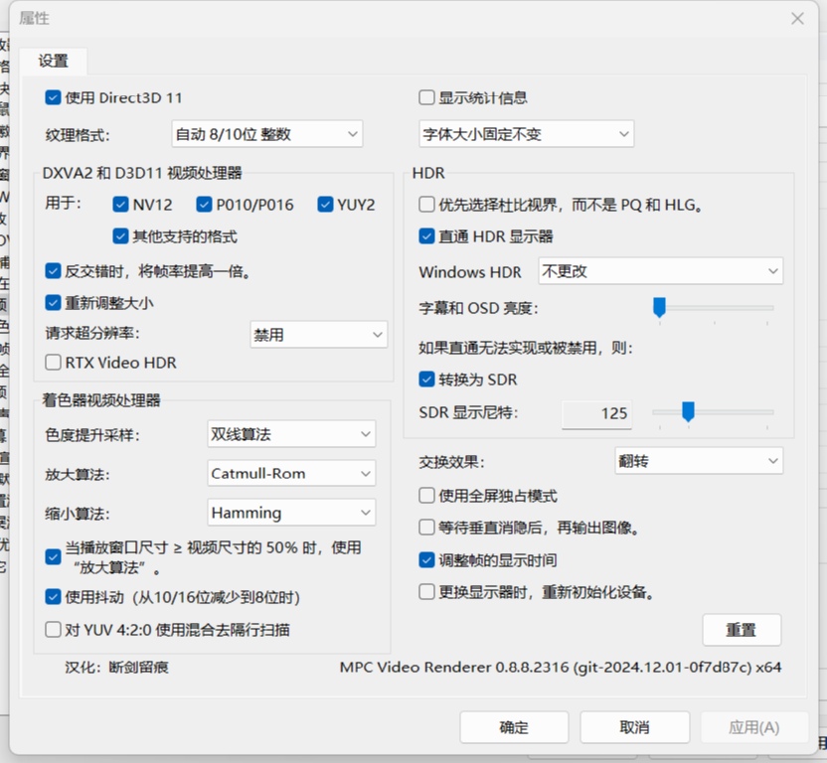The width and height of the screenshot is (827, 763).
Task: Switch to the 设置 tab
Action: point(54,61)
